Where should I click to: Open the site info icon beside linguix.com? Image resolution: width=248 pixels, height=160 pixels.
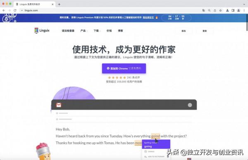(22, 10)
